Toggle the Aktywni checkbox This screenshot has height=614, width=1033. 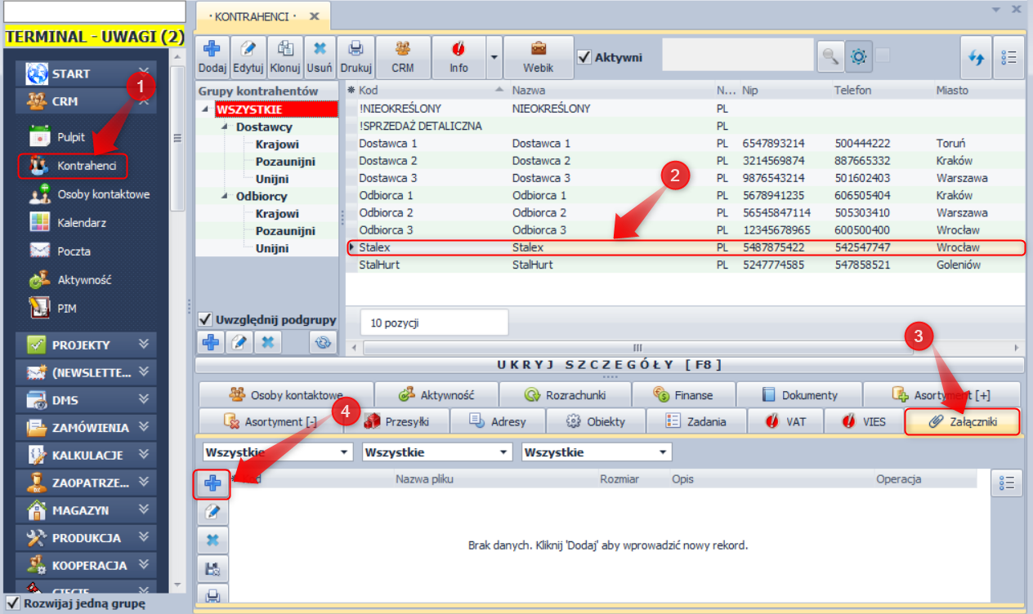point(584,57)
